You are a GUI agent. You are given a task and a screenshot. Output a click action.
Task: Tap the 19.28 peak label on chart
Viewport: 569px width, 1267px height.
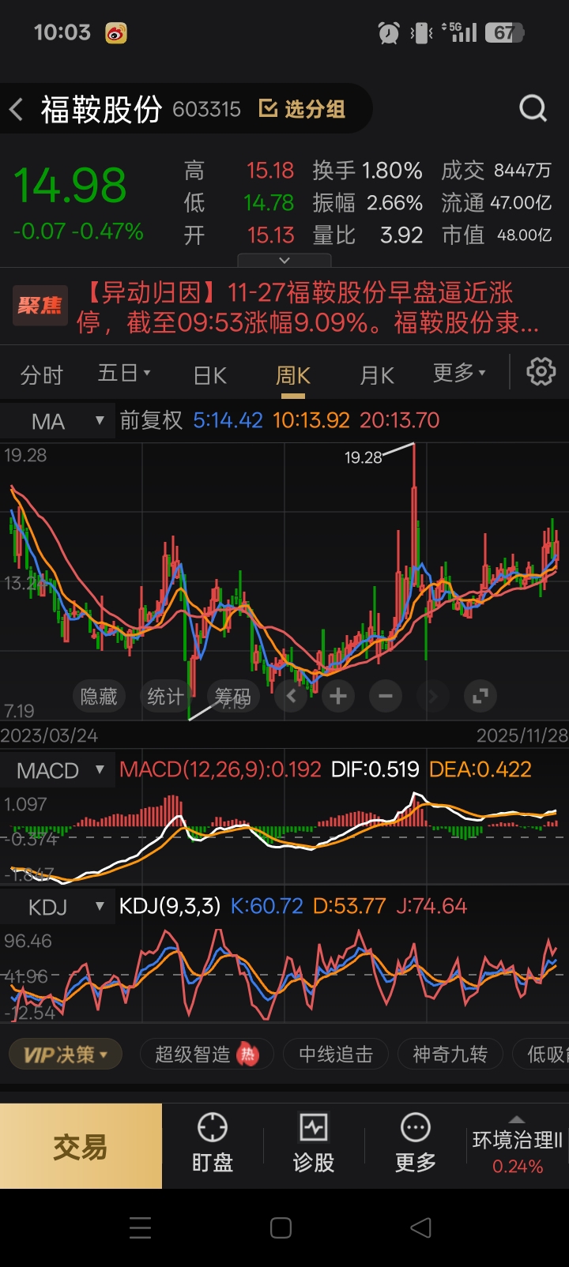364,457
